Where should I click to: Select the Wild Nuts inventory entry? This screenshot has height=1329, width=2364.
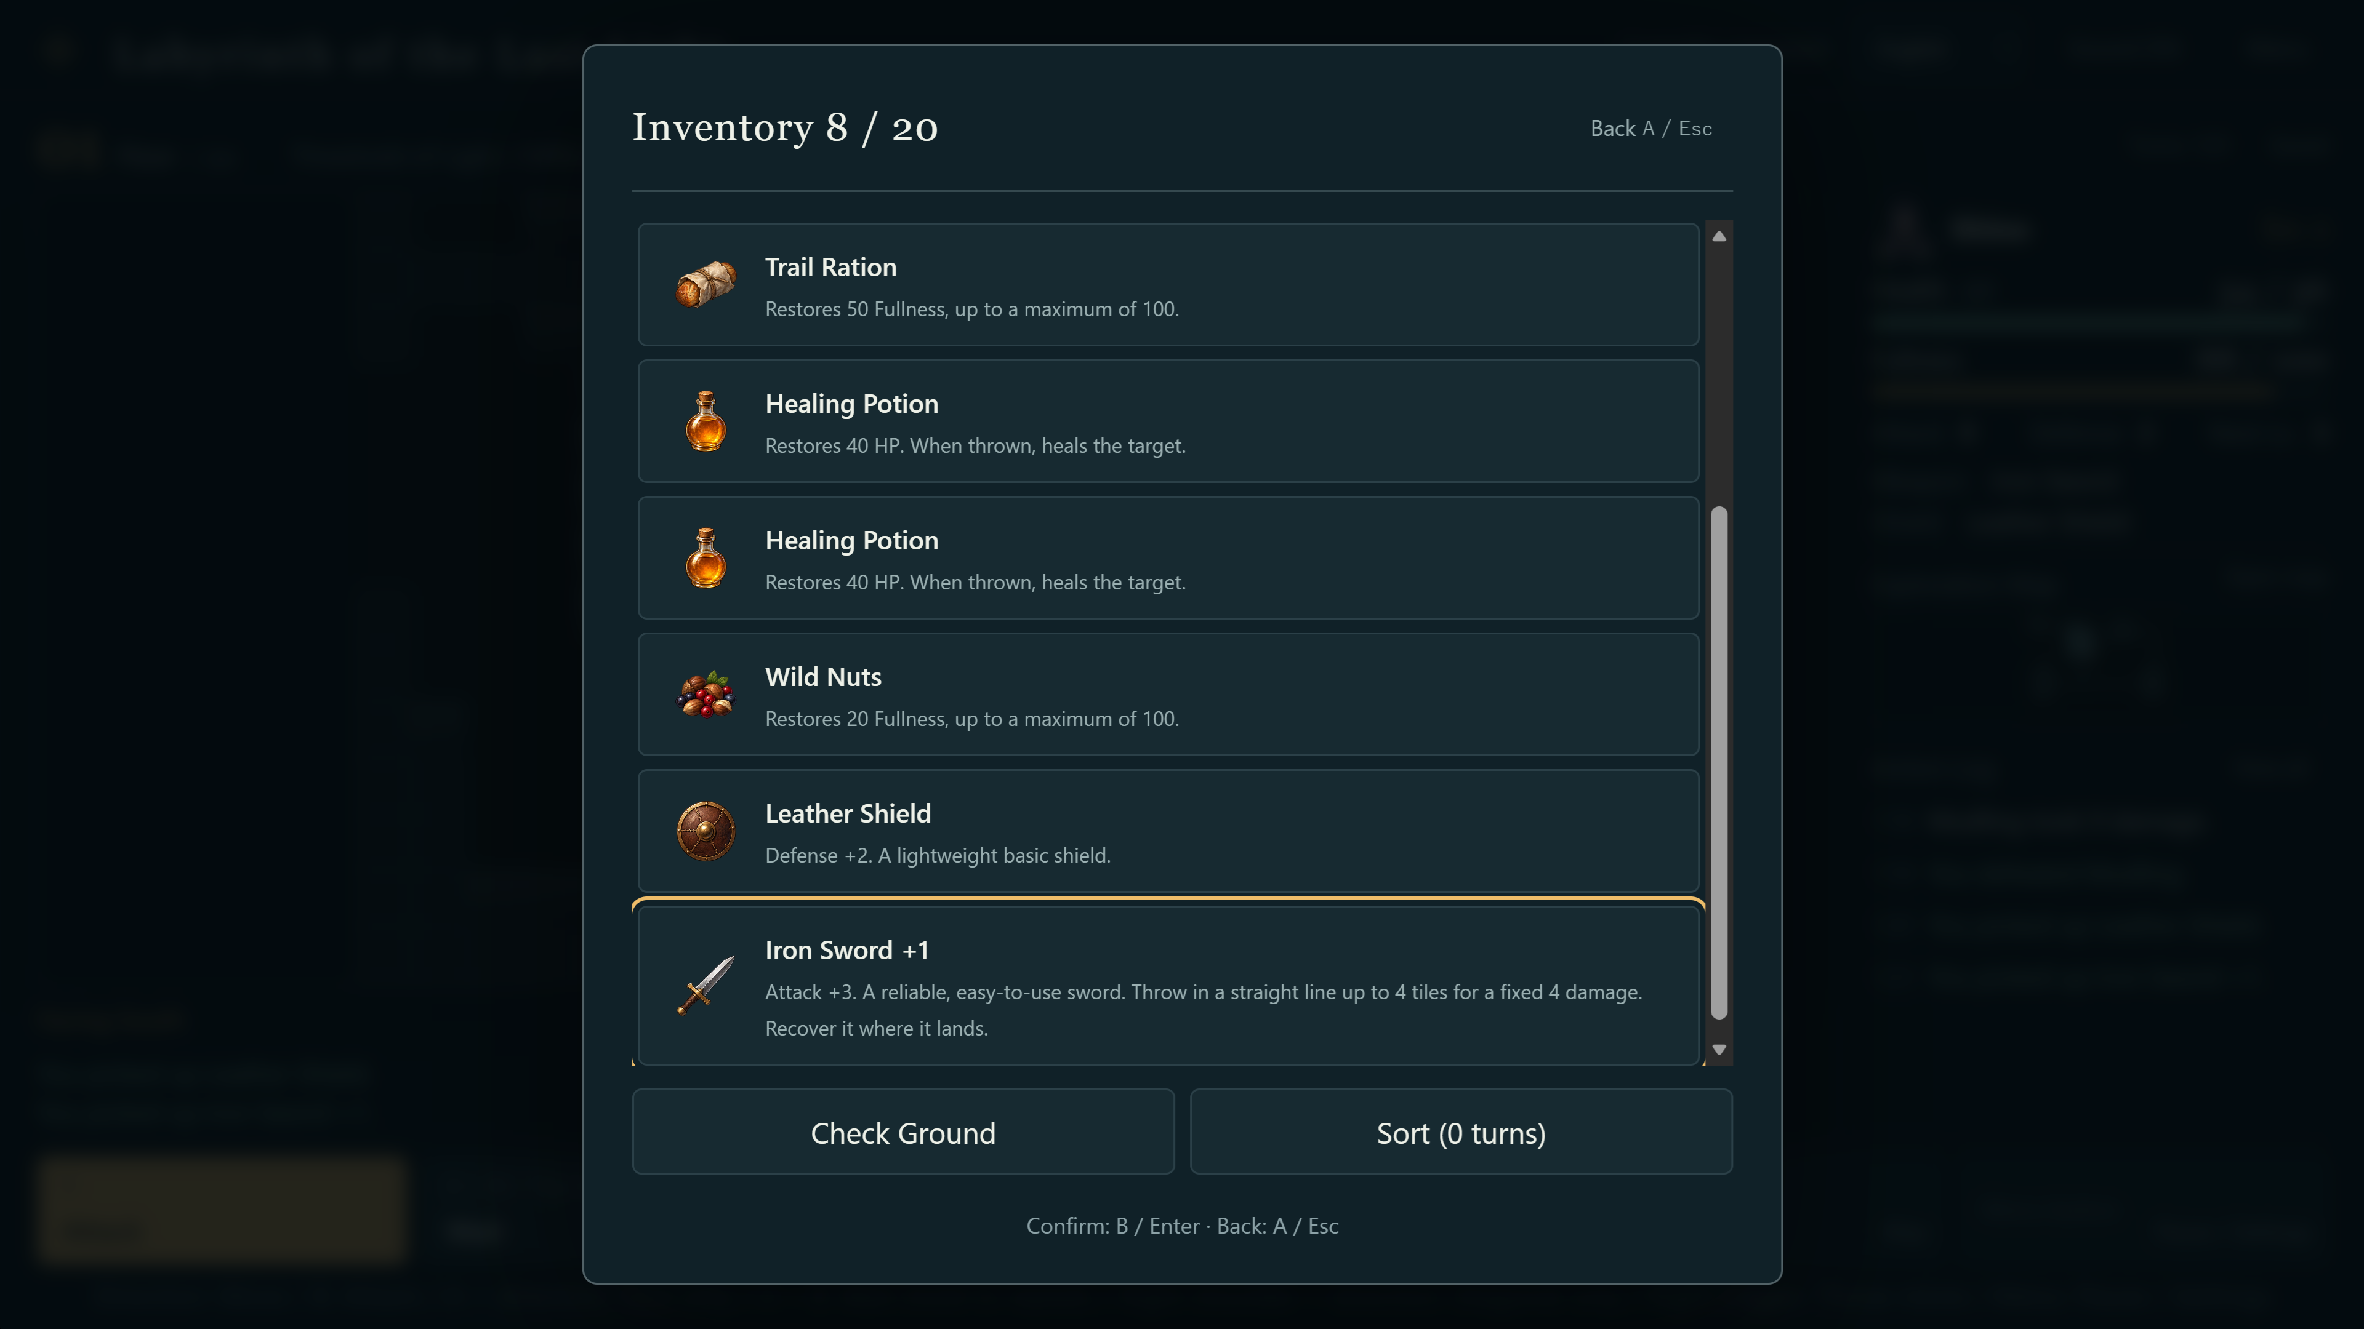click(1168, 694)
